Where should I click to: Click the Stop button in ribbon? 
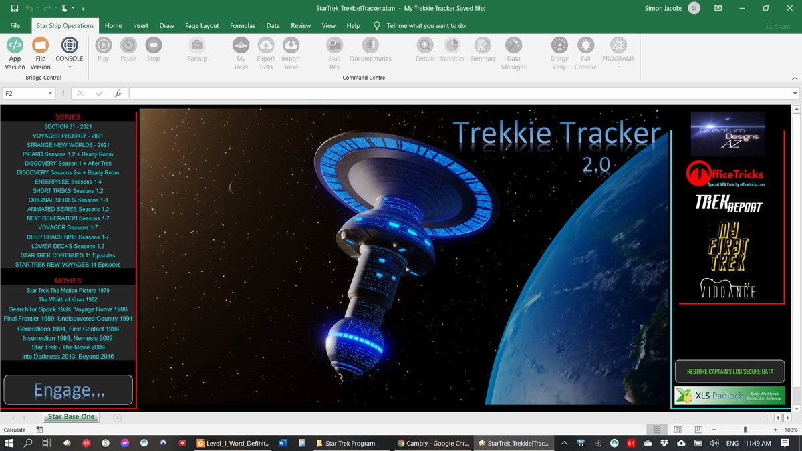tap(153, 50)
